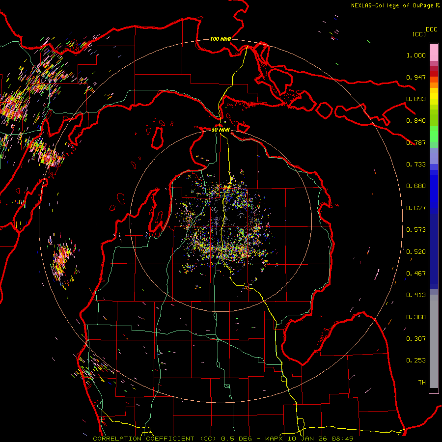Viewport: 442px width, 442px height.
Task: Click the 1.000 color scale value
Action: point(416,55)
